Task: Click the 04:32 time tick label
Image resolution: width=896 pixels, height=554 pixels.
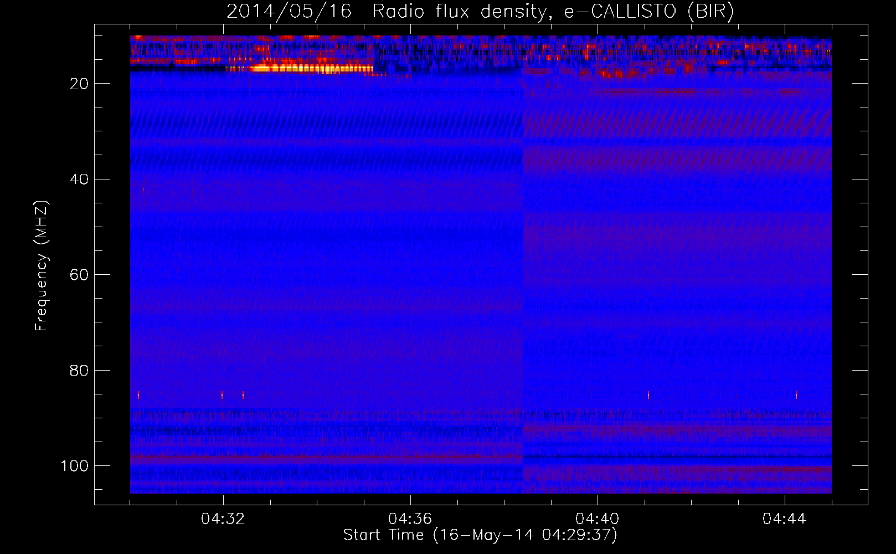Action: (x=223, y=519)
